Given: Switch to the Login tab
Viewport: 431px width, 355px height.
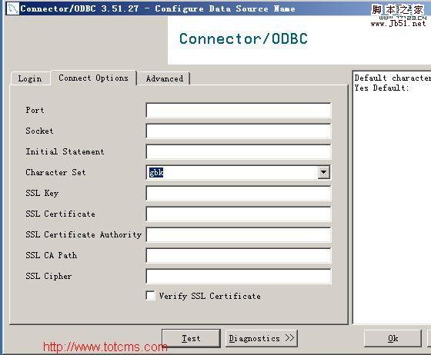Looking at the screenshot, I should point(30,78).
